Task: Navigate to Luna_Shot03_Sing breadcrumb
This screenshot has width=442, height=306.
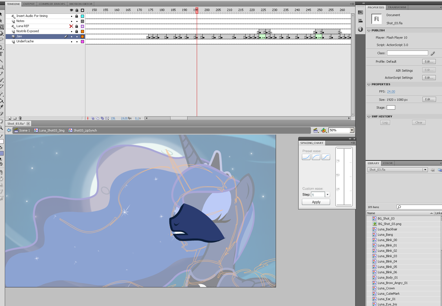Action: (x=49, y=130)
